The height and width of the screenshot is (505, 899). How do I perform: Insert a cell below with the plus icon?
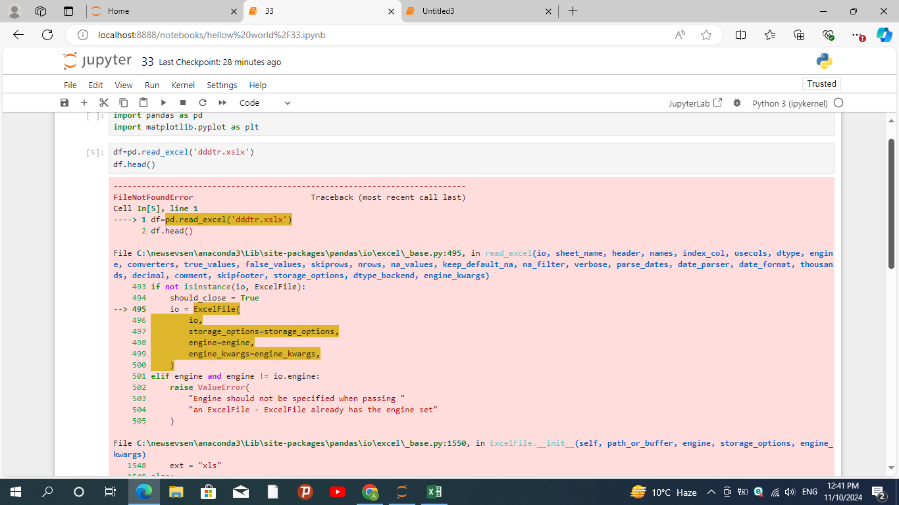pyautogui.click(x=84, y=103)
